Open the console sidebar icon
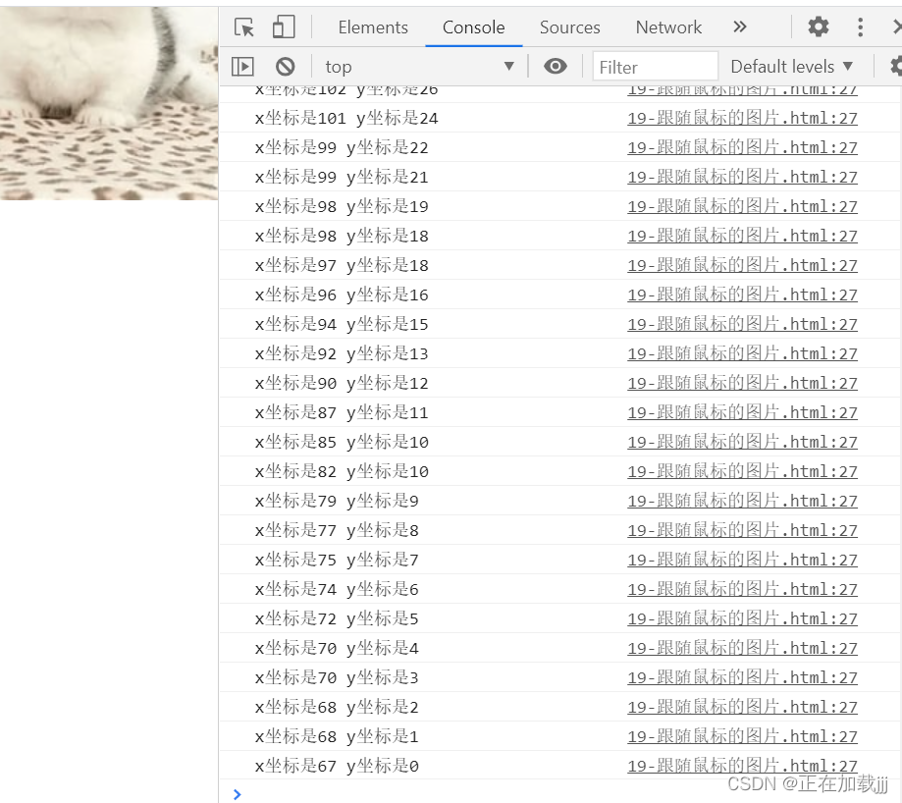902x803 pixels. (242, 66)
